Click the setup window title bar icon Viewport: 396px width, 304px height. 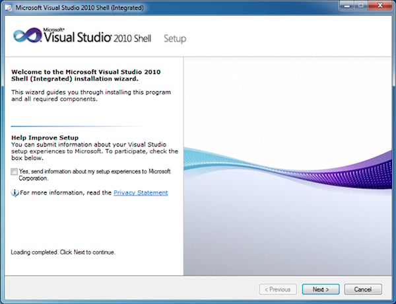(x=9, y=8)
